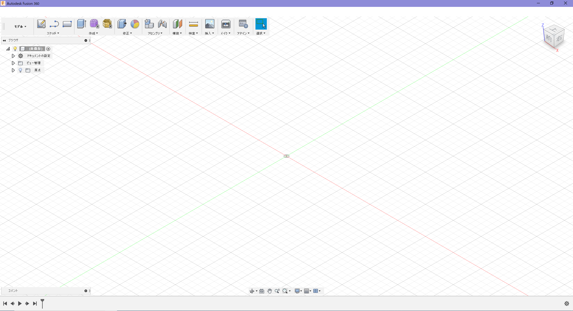Image resolution: width=573 pixels, height=311 pixels.
Task: Open the 選択 menu
Action: [x=261, y=33]
